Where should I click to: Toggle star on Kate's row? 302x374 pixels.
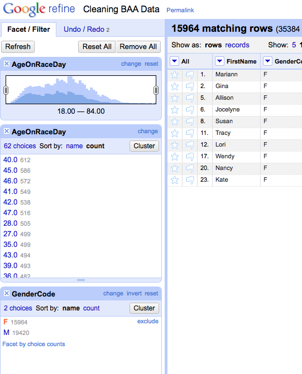(x=175, y=180)
